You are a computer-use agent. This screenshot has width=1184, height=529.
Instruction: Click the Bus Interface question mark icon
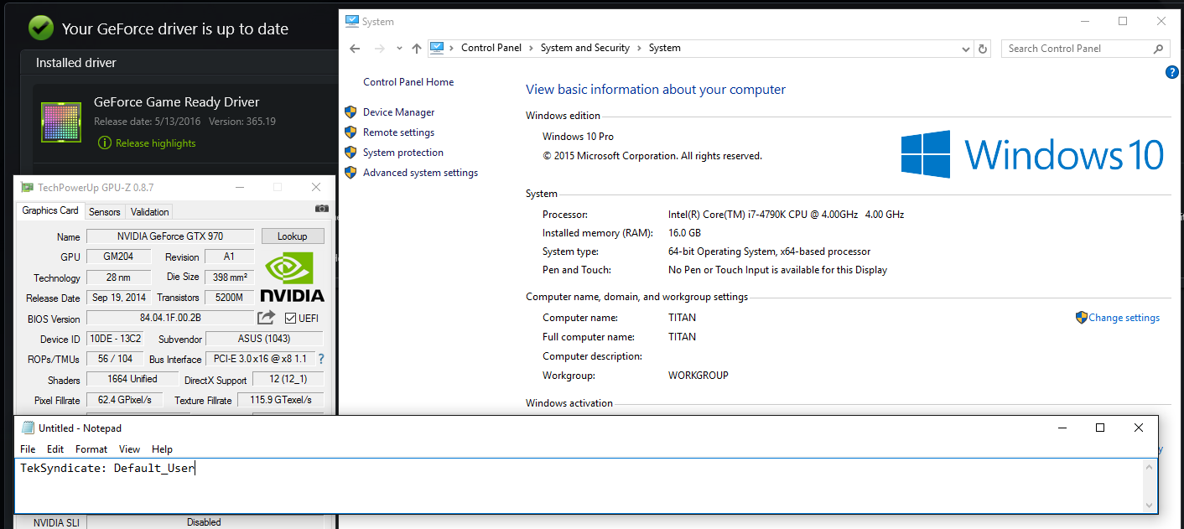[320, 359]
